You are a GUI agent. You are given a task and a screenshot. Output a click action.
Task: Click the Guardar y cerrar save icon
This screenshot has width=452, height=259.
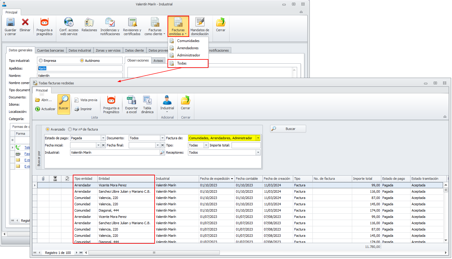(x=11, y=23)
